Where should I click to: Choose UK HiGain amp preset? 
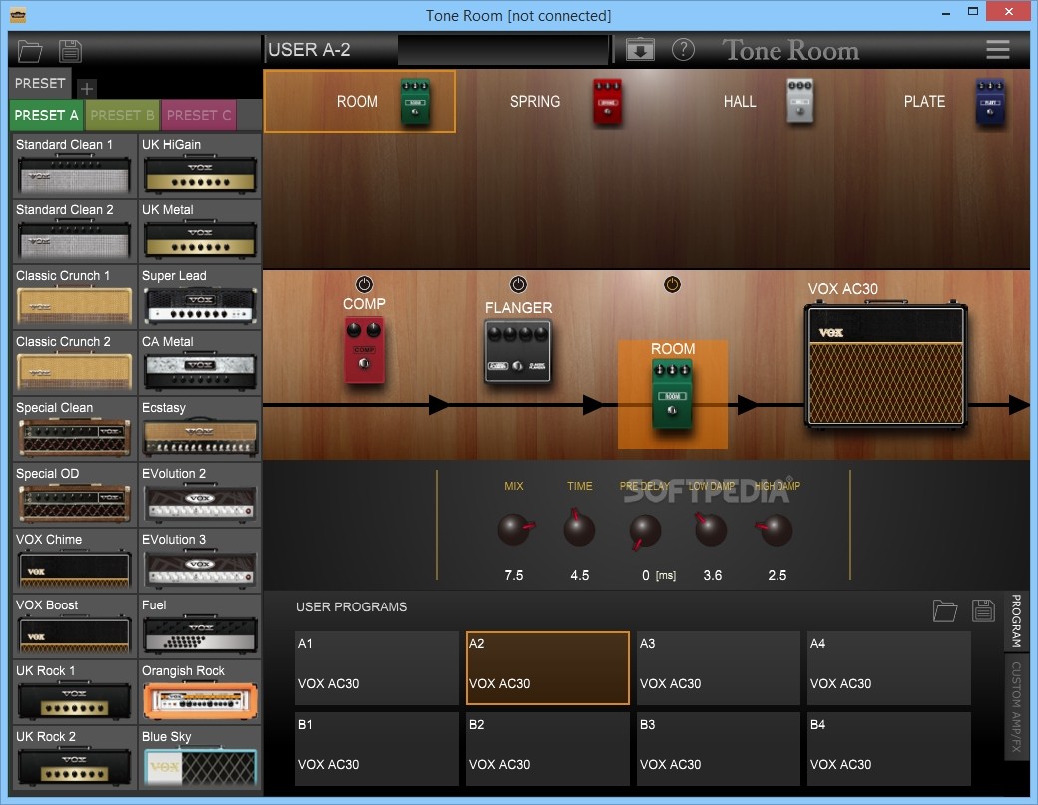tap(200, 166)
